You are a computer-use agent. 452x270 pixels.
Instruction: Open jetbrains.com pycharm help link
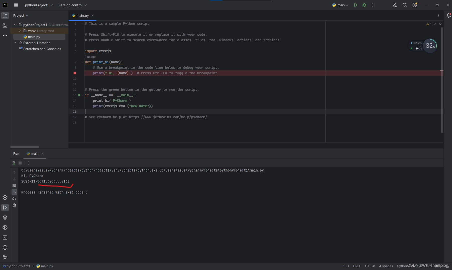(168, 117)
